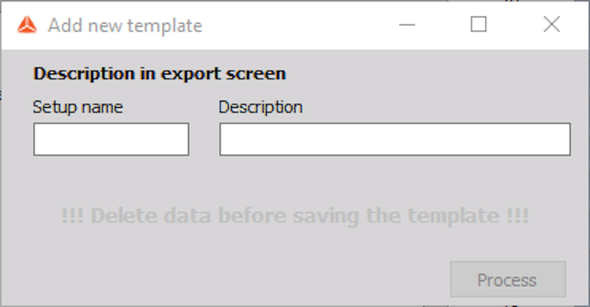Click the Process button
Screen dimensions: 590x307
pos(508,279)
